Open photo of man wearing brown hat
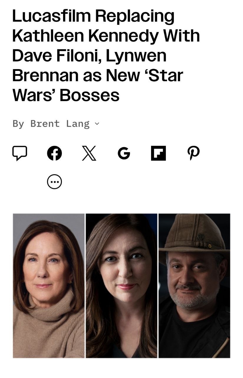 (x=194, y=286)
